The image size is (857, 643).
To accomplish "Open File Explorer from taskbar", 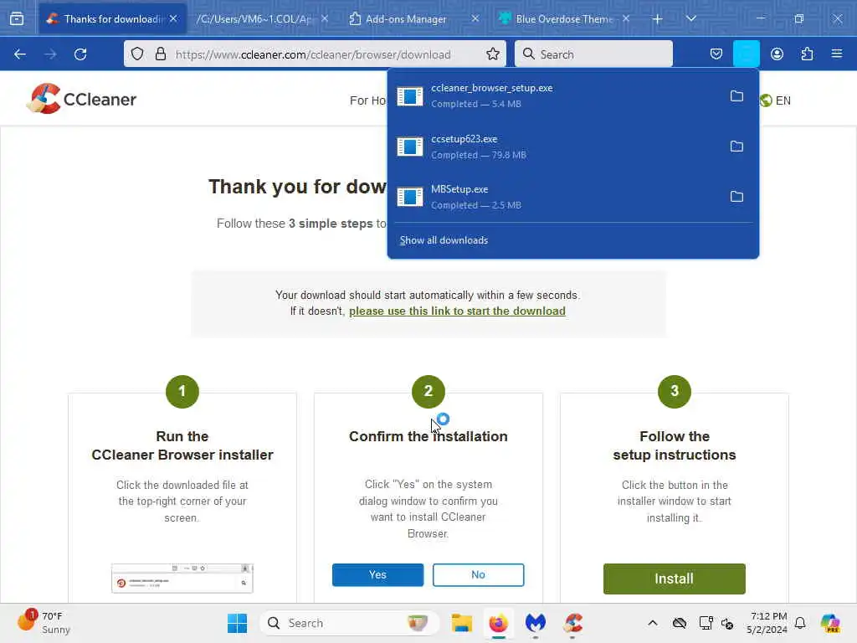I will [x=462, y=623].
